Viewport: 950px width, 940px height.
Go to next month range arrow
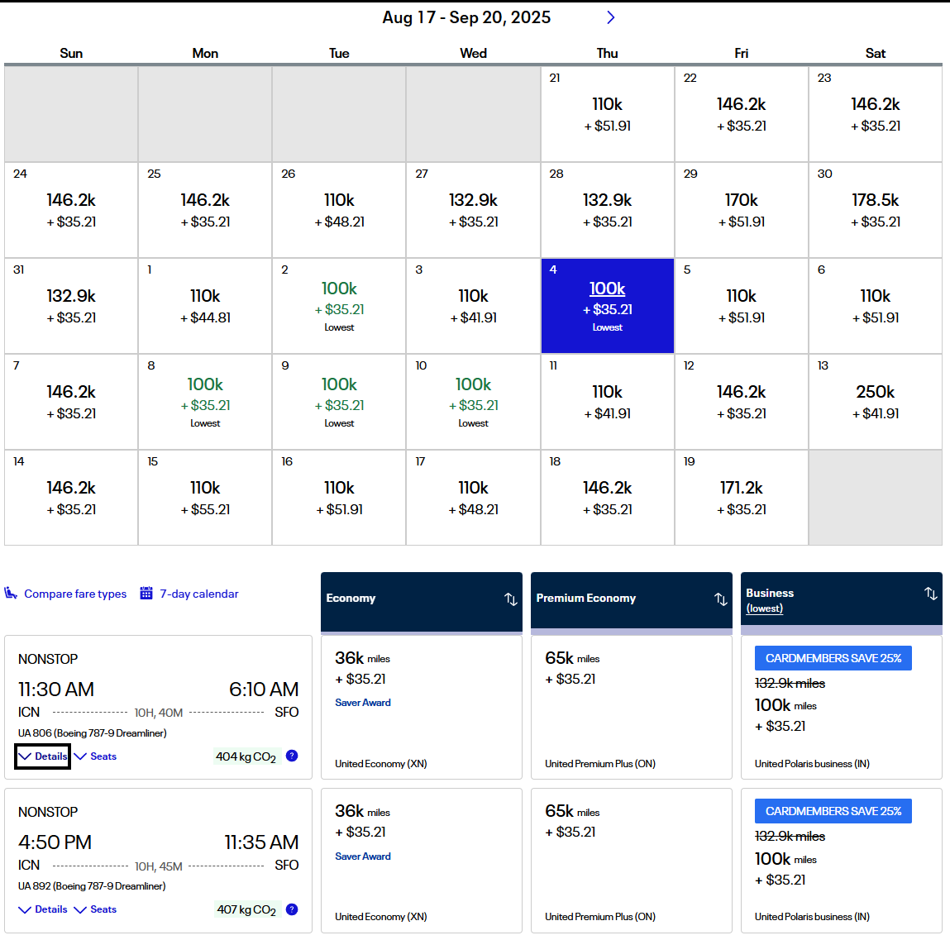tap(610, 17)
